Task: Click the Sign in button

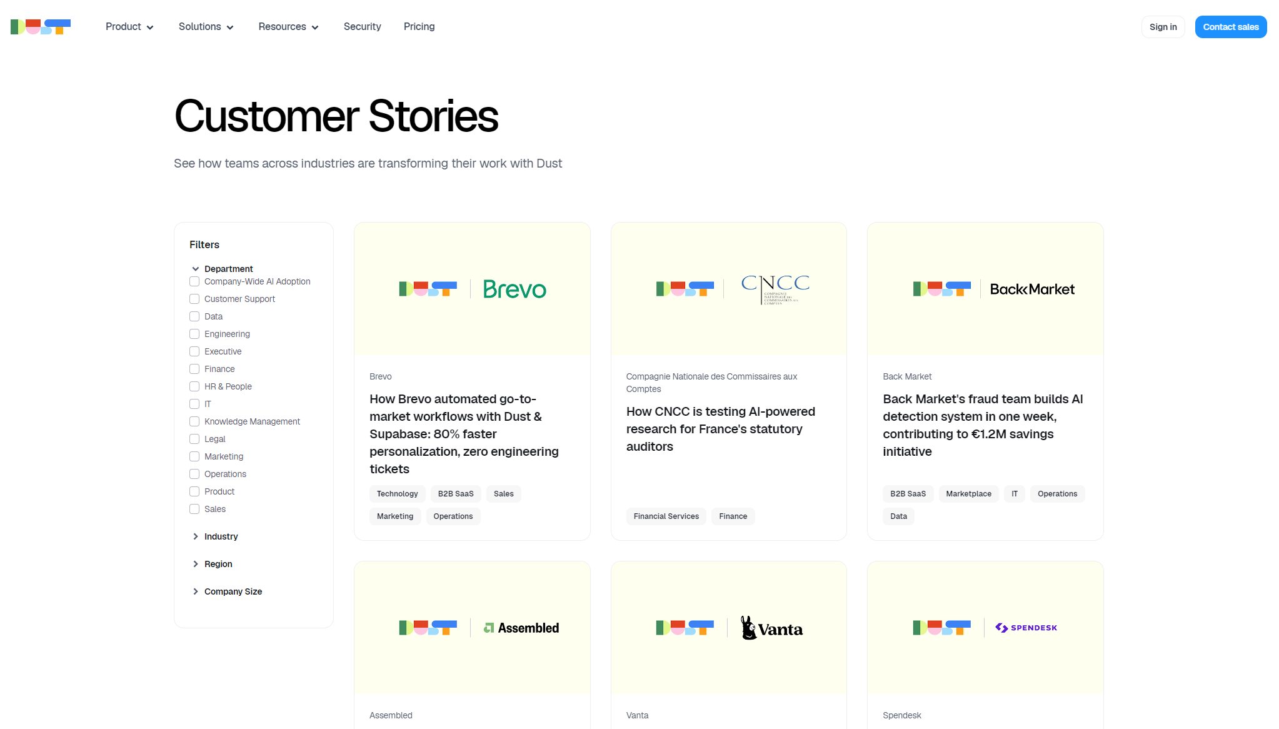Action: 1163,27
